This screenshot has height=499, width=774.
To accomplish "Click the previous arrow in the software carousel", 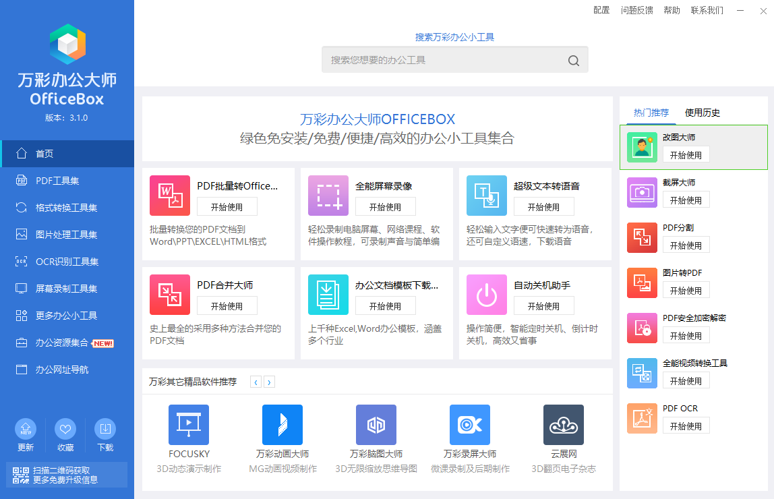I will (256, 382).
